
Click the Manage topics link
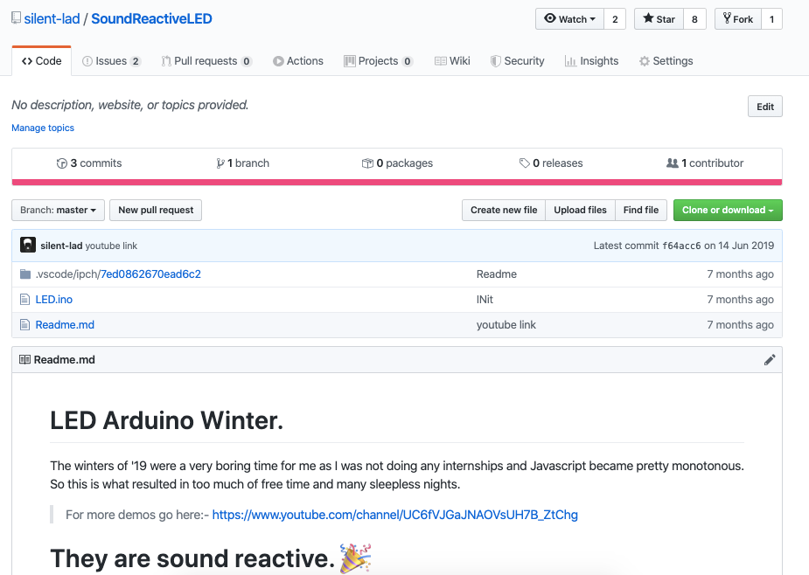[43, 128]
